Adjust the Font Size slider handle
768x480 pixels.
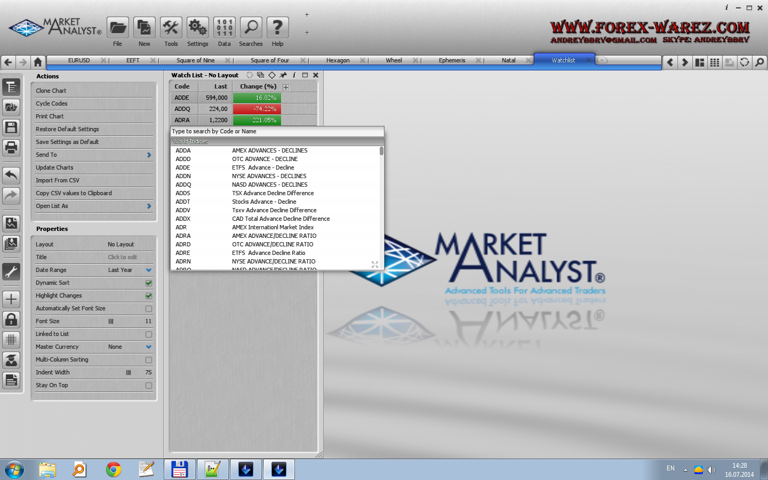111,322
